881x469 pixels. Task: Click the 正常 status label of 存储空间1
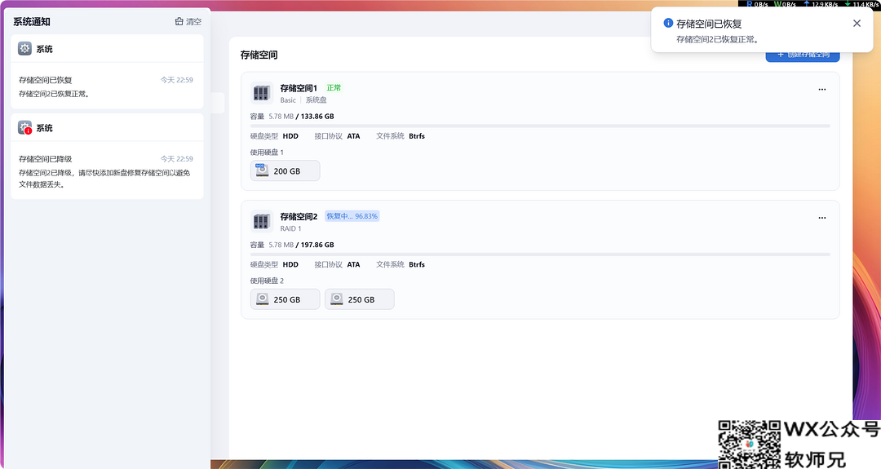[334, 87]
